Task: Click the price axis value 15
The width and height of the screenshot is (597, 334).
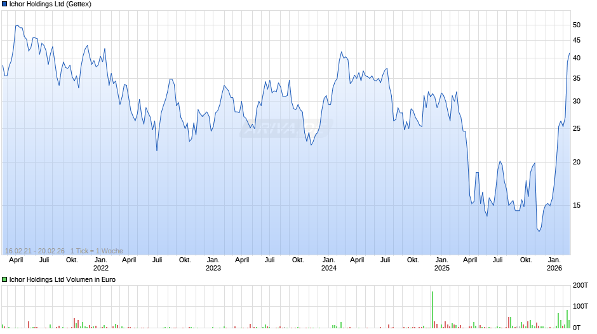Action: tap(577, 205)
